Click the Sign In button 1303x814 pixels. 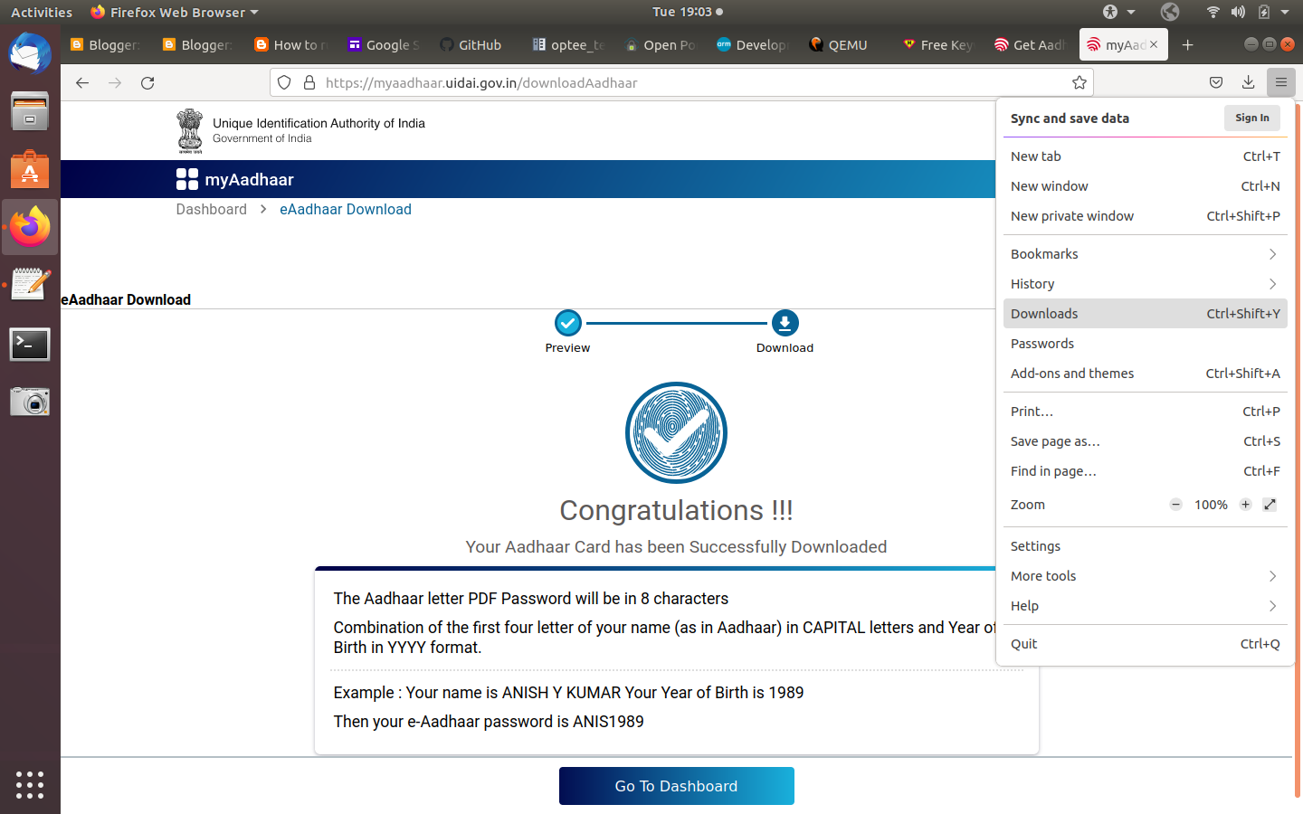(1252, 118)
